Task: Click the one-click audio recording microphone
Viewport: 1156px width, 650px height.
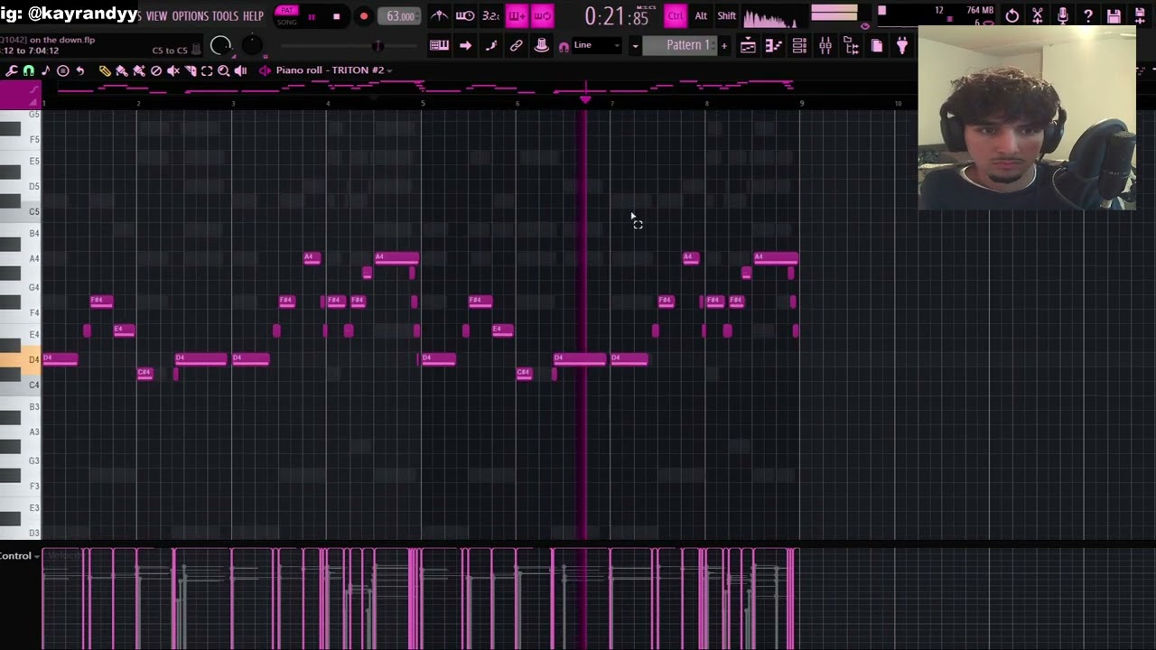Action: click(1063, 16)
